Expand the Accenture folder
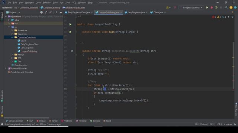Screen dimensions: 238x133 pos(12,30)
